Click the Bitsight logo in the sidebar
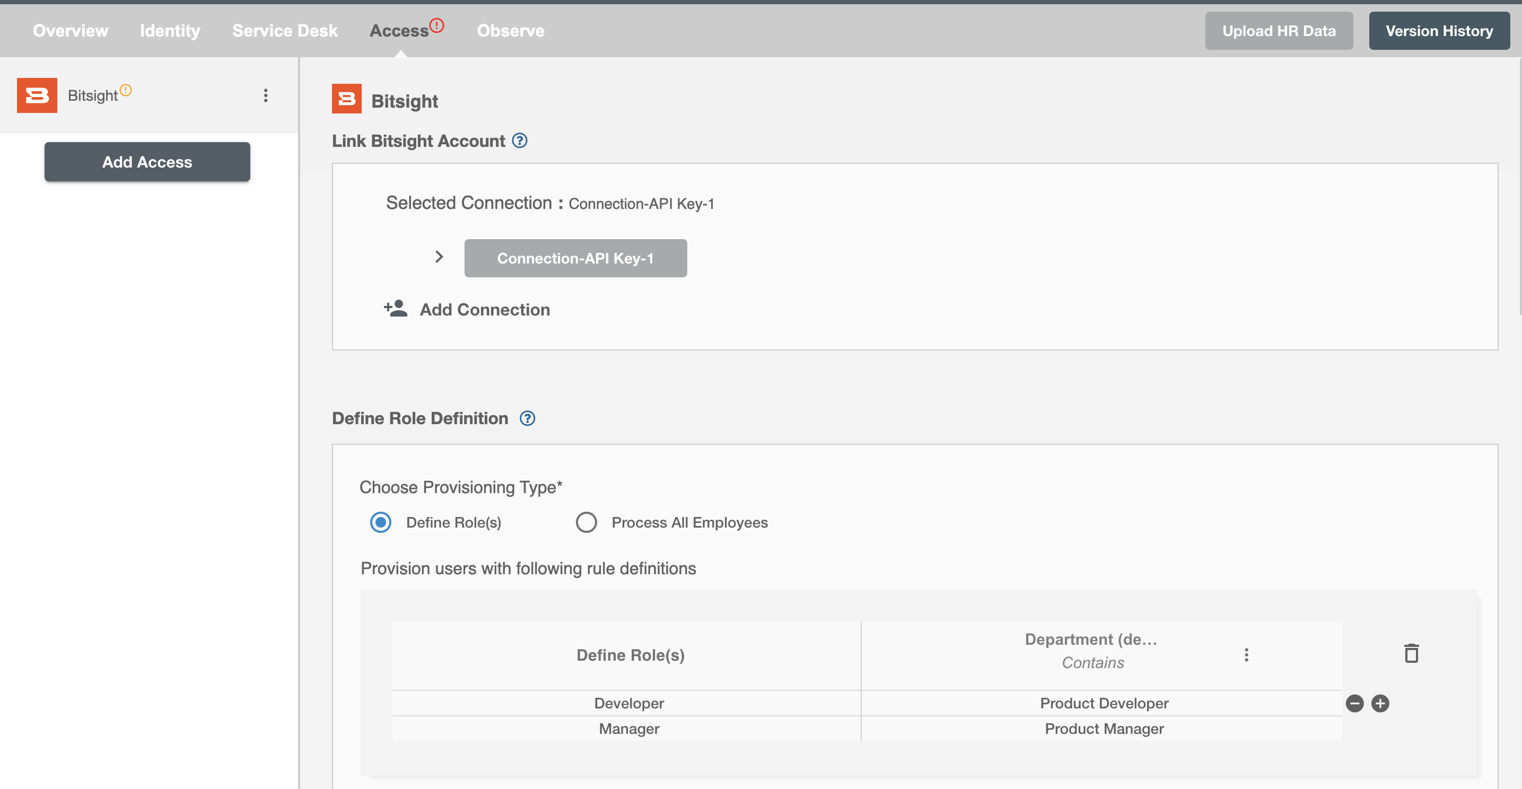Viewport: 1522px width, 789px height. tap(37, 95)
